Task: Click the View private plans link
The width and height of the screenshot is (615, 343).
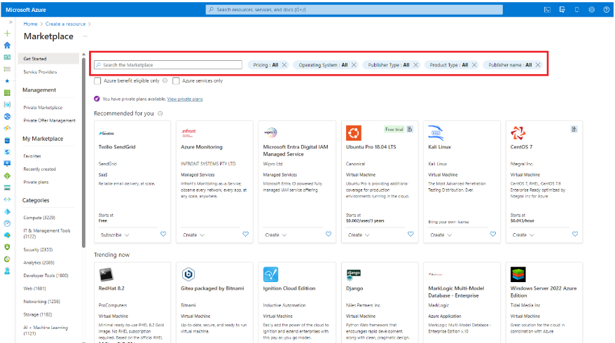Action: click(x=185, y=99)
